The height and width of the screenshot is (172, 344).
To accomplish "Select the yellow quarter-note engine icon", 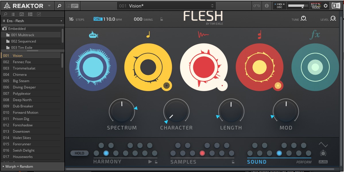I will pos(148,34).
